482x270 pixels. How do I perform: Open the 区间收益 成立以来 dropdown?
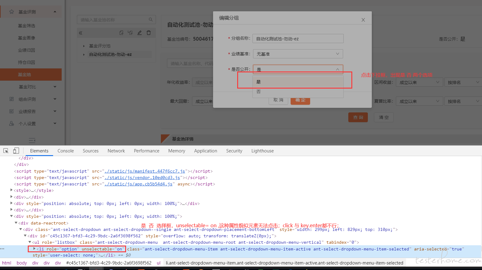(x=419, y=82)
